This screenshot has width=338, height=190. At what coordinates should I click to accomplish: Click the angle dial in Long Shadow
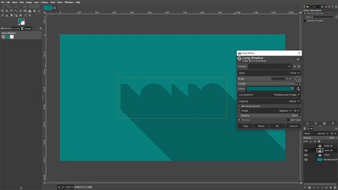298,79
